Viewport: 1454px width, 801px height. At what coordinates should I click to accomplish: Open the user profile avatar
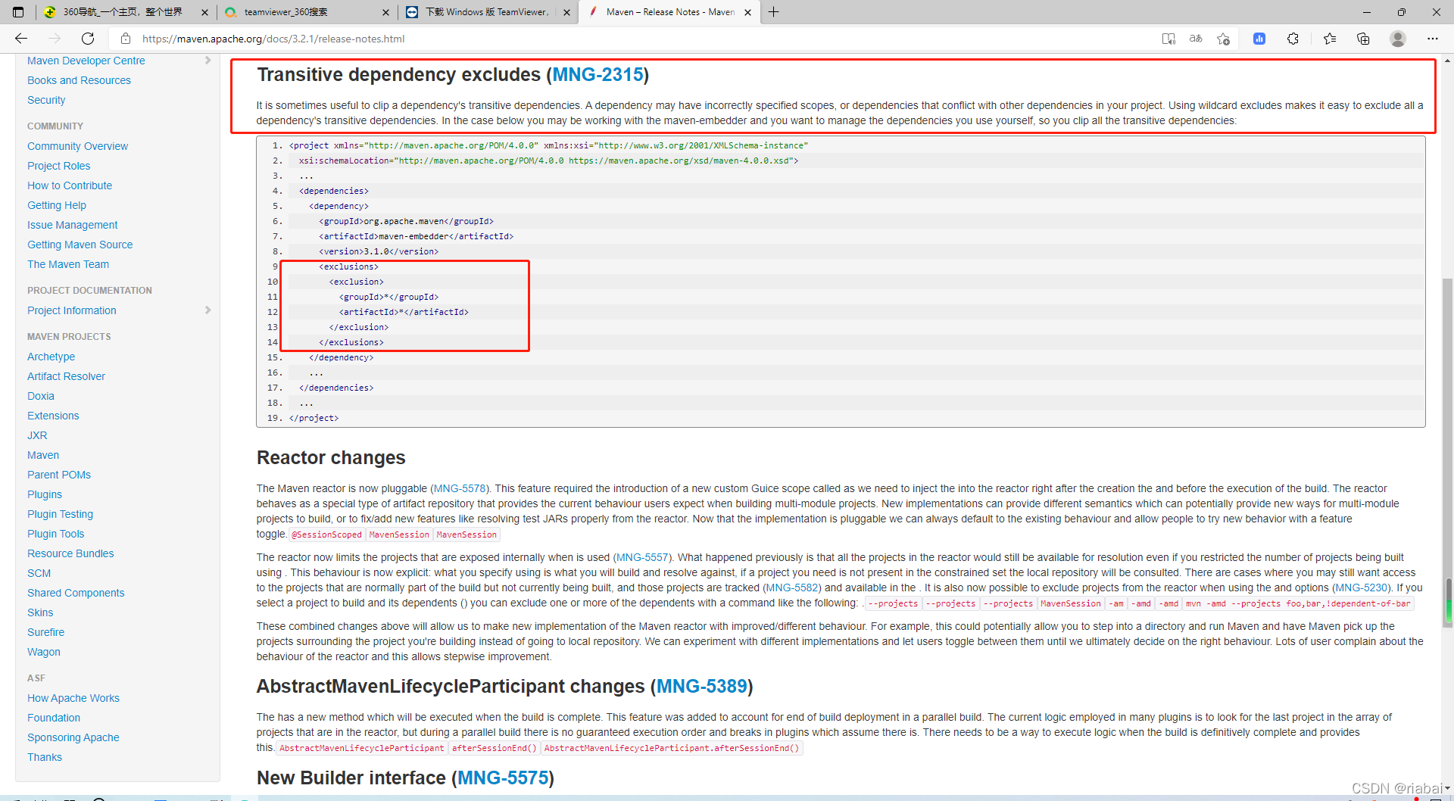click(1398, 39)
